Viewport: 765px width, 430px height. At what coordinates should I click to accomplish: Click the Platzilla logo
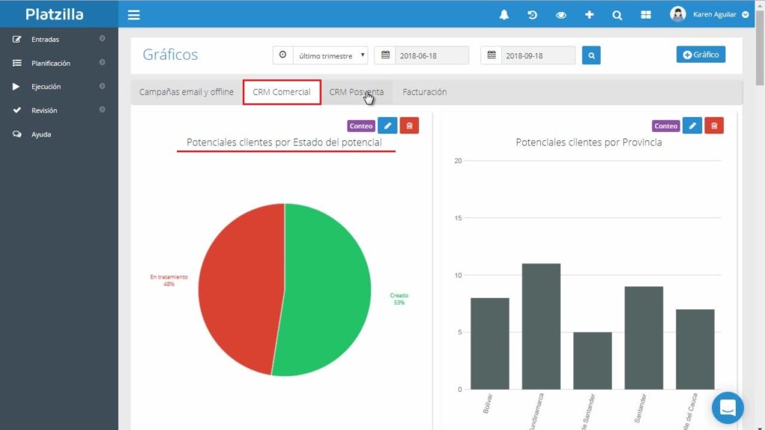coord(55,15)
